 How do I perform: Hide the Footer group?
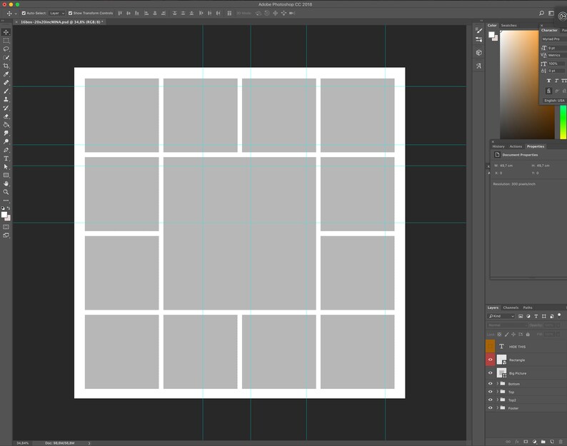[491, 408]
